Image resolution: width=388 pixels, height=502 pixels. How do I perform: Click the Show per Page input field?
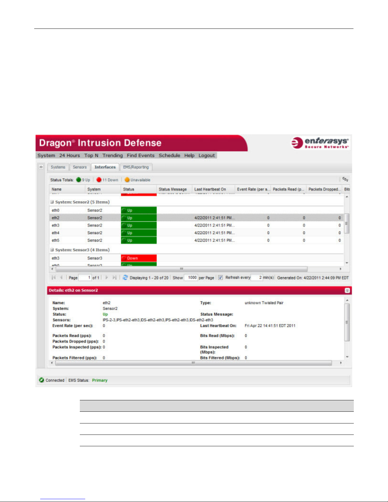[x=191, y=278]
